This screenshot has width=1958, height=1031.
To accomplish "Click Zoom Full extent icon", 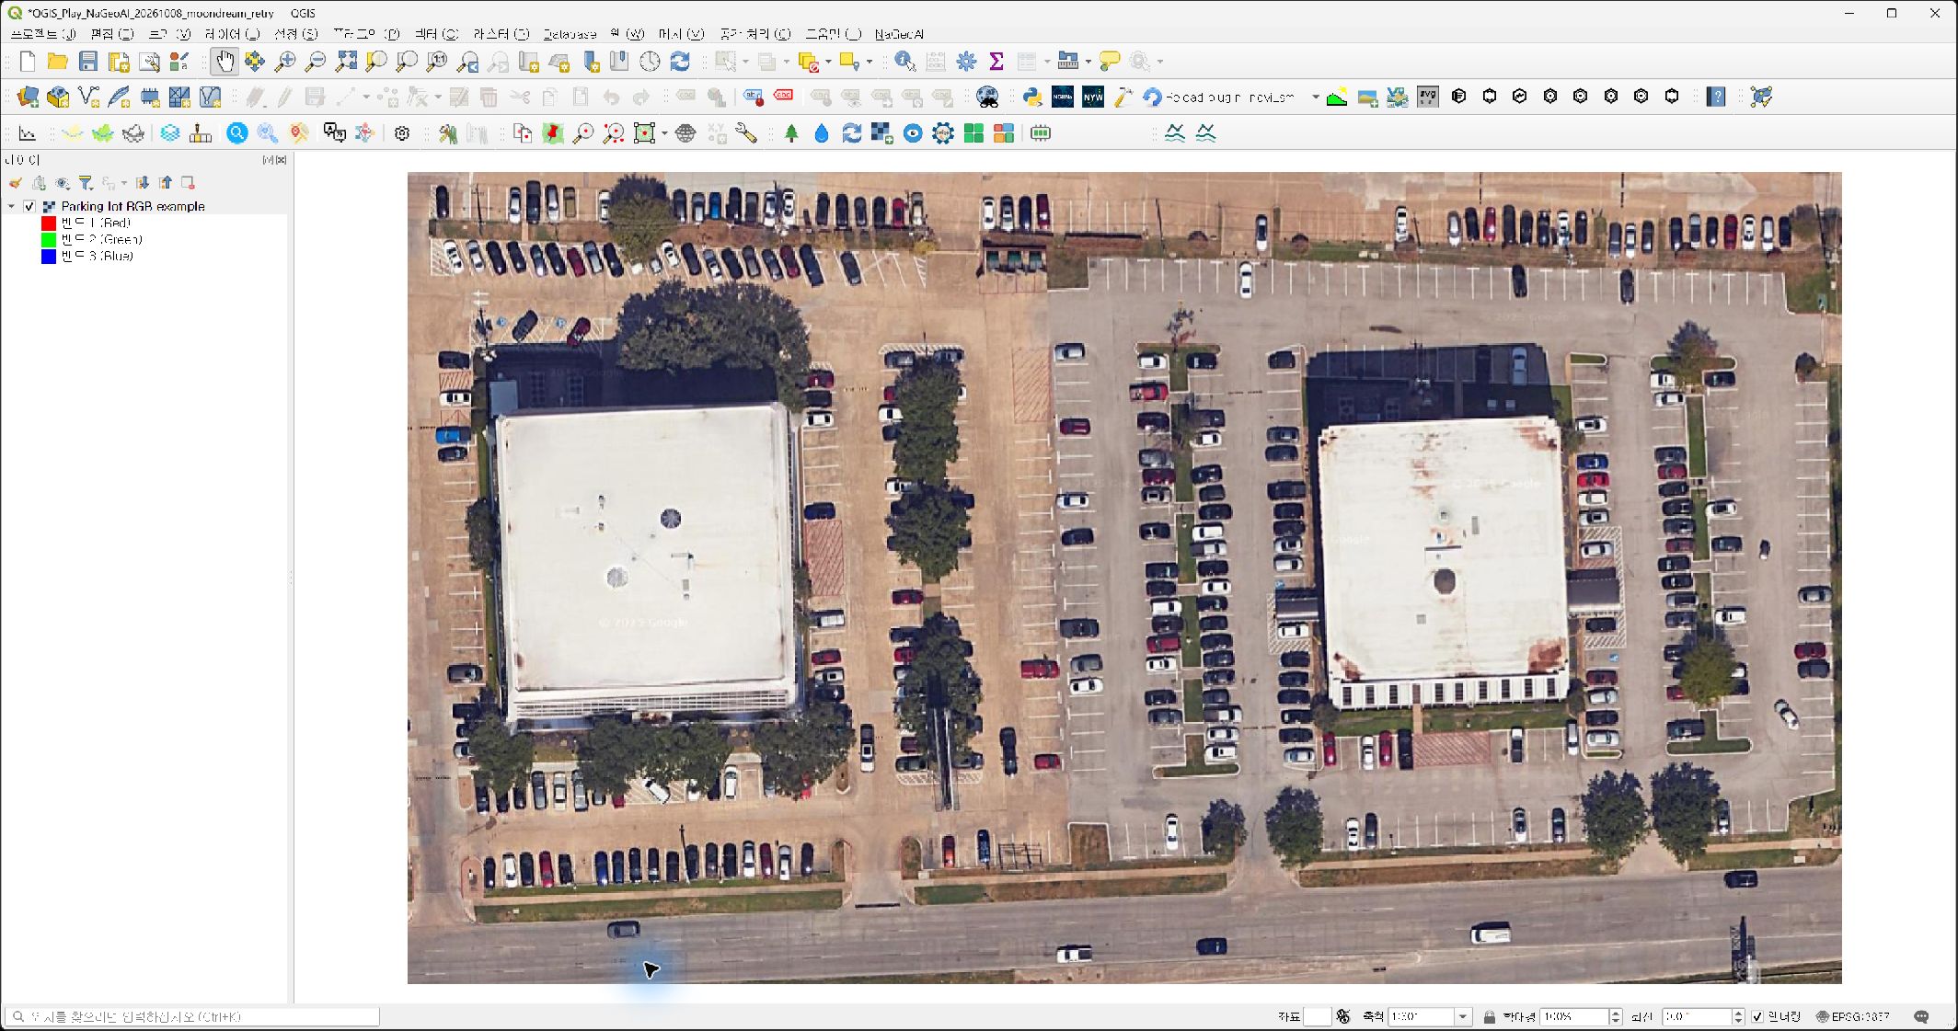I will (346, 62).
